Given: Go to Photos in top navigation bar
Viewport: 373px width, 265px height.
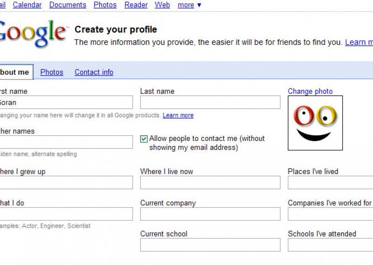Looking at the screenshot, I should 105,5.
